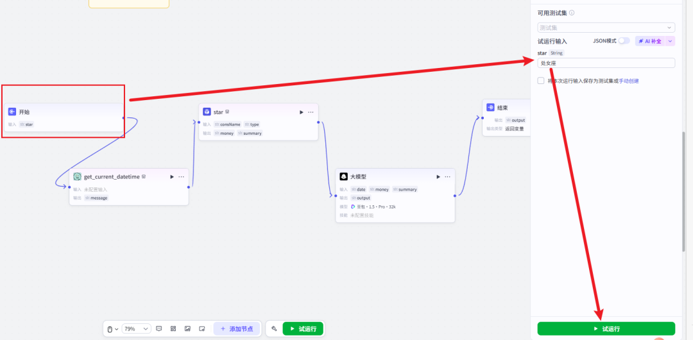Image resolution: width=693 pixels, height=340 pixels.
Task: Click the 试运行输入 section label
Action: click(x=552, y=41)
